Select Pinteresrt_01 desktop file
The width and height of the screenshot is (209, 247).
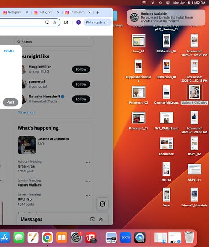(x=138, y=120)
